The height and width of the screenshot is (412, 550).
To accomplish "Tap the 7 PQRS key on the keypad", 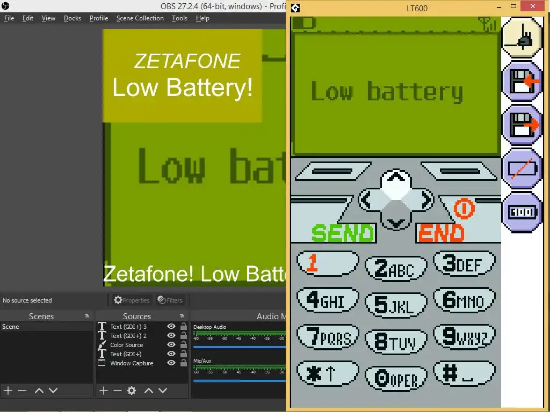I will coord(328,337).
